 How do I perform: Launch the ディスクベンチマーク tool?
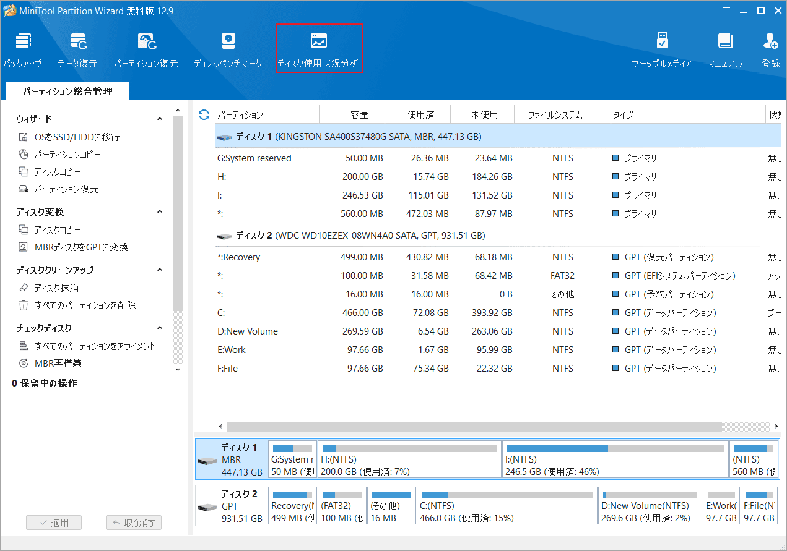[228, 48]
